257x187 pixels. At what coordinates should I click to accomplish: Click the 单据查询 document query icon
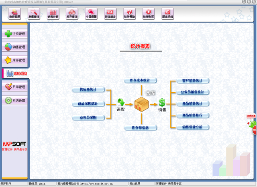pyautogui.click(x=34, y=14)
